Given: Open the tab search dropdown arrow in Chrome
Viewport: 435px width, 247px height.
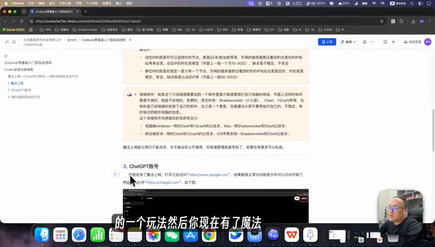Looking at the screenshot, I should click(x=24, y=12).
